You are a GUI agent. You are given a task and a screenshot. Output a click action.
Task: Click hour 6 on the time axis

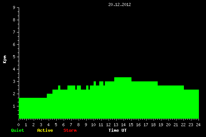point(64,125)
